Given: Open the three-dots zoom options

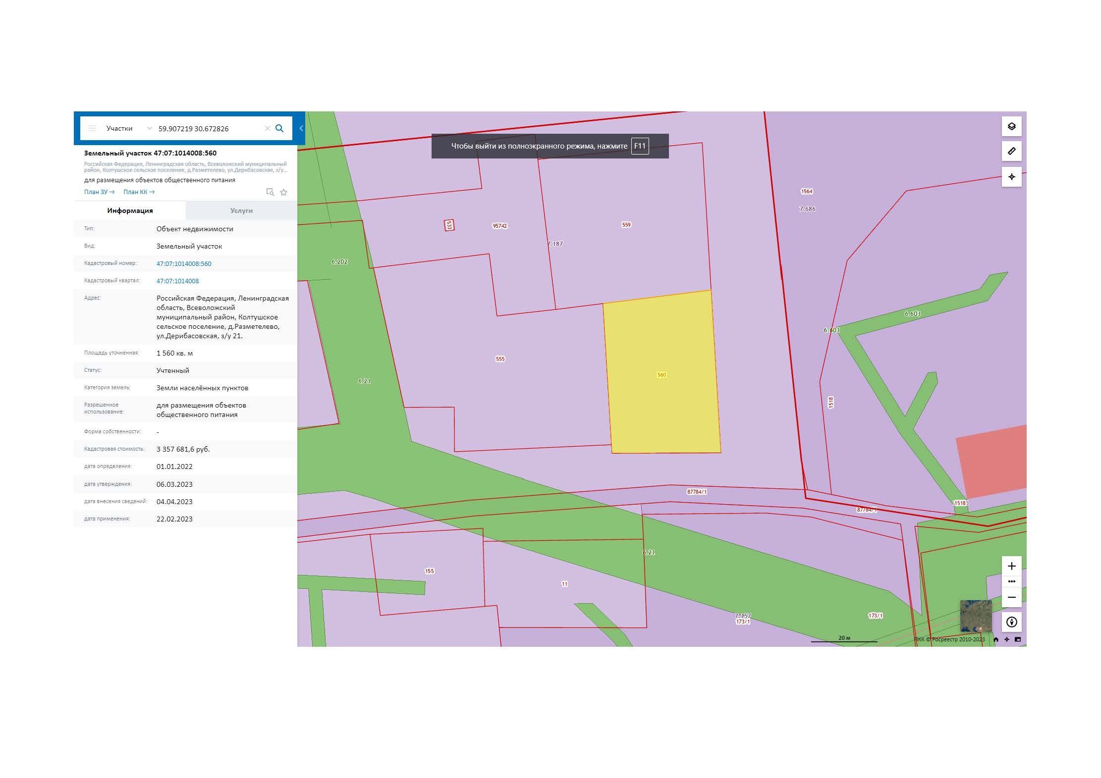Looking at the screenshot, I should click(x=1011, y=581).
